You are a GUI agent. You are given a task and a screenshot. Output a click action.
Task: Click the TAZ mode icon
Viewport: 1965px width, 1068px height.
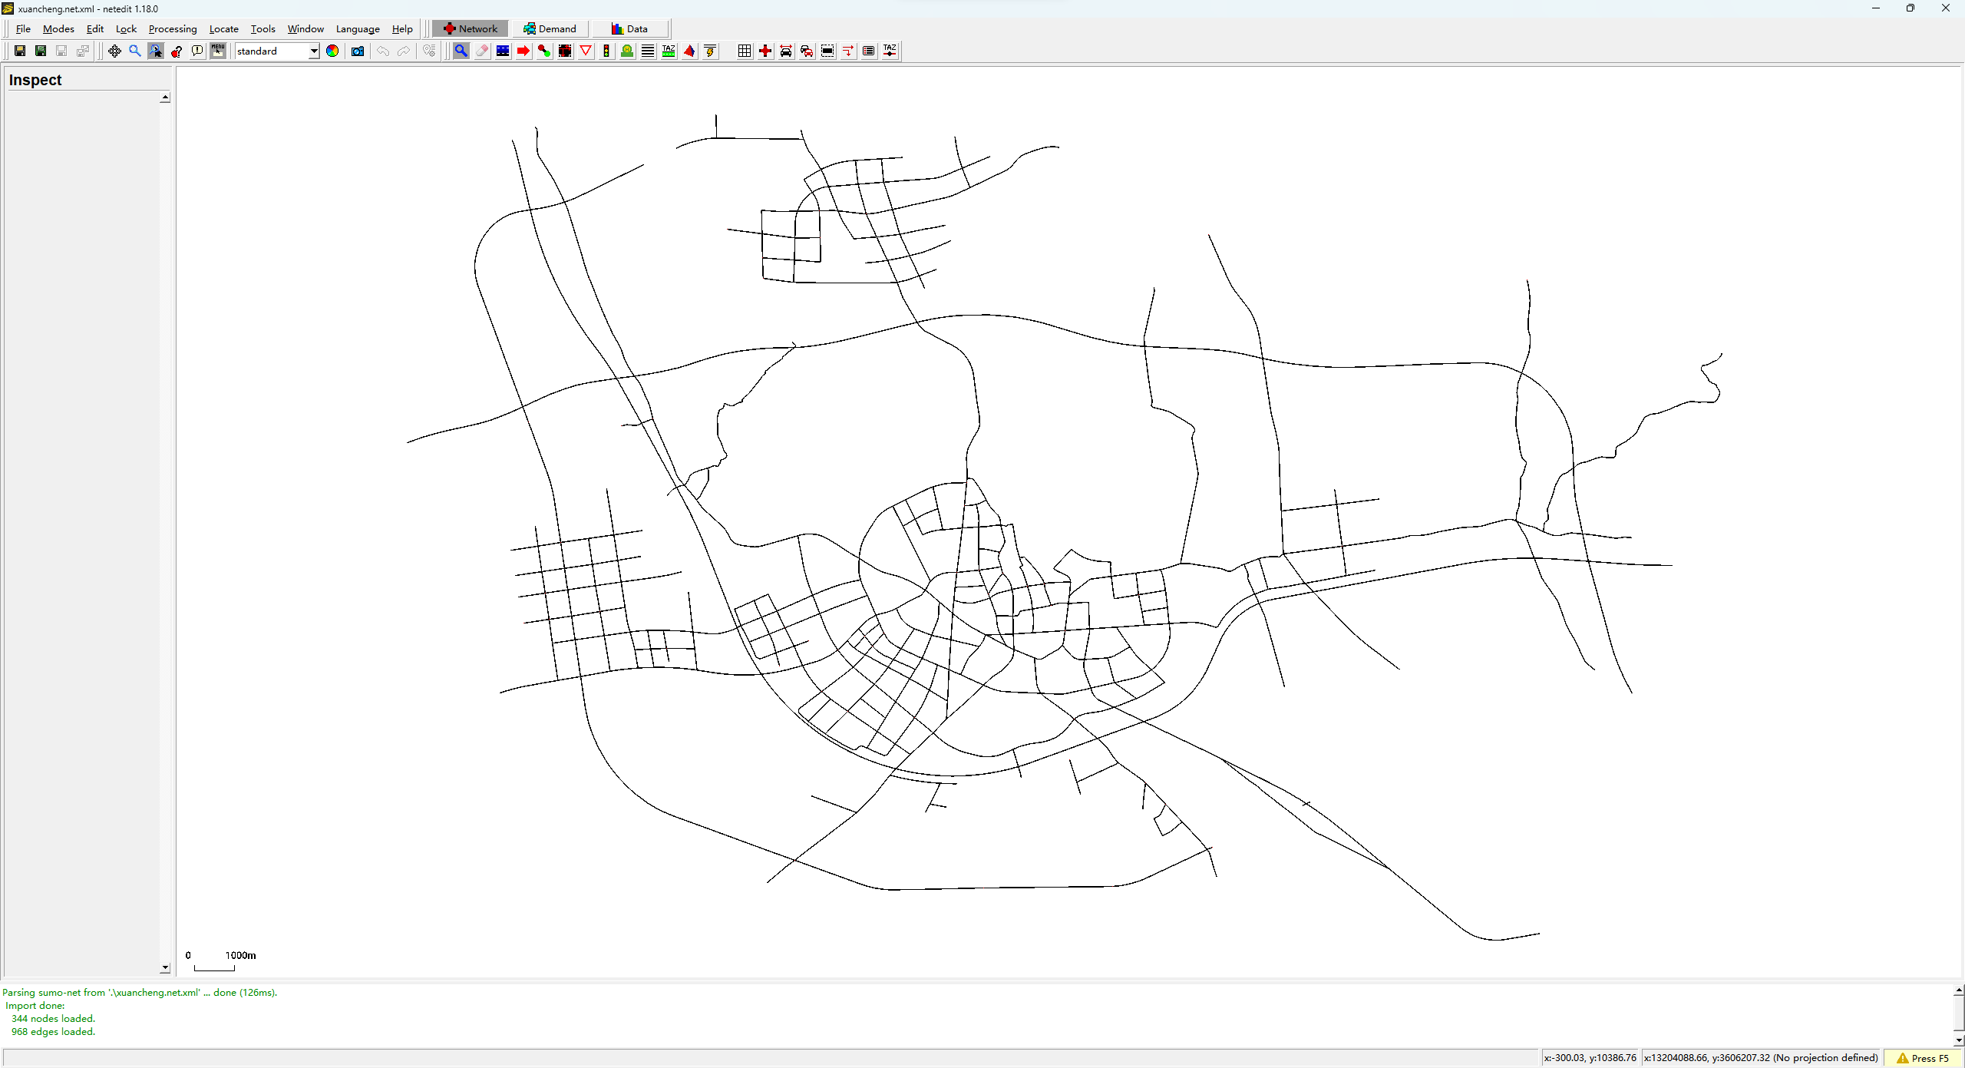(x=669, y=51)
